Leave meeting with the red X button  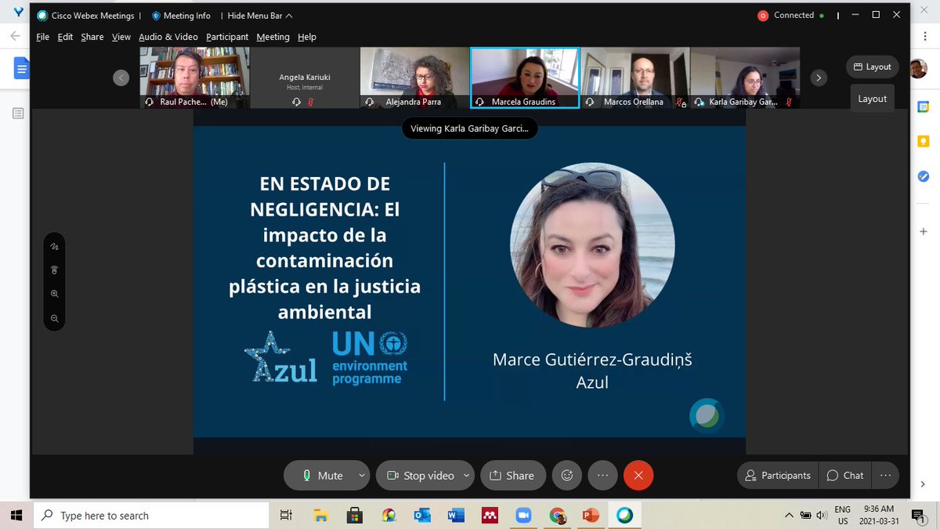tap(638, 475)
